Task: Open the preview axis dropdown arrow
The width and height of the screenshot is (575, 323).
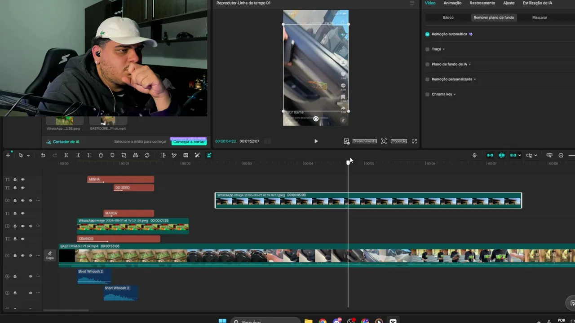Action: 535,156
